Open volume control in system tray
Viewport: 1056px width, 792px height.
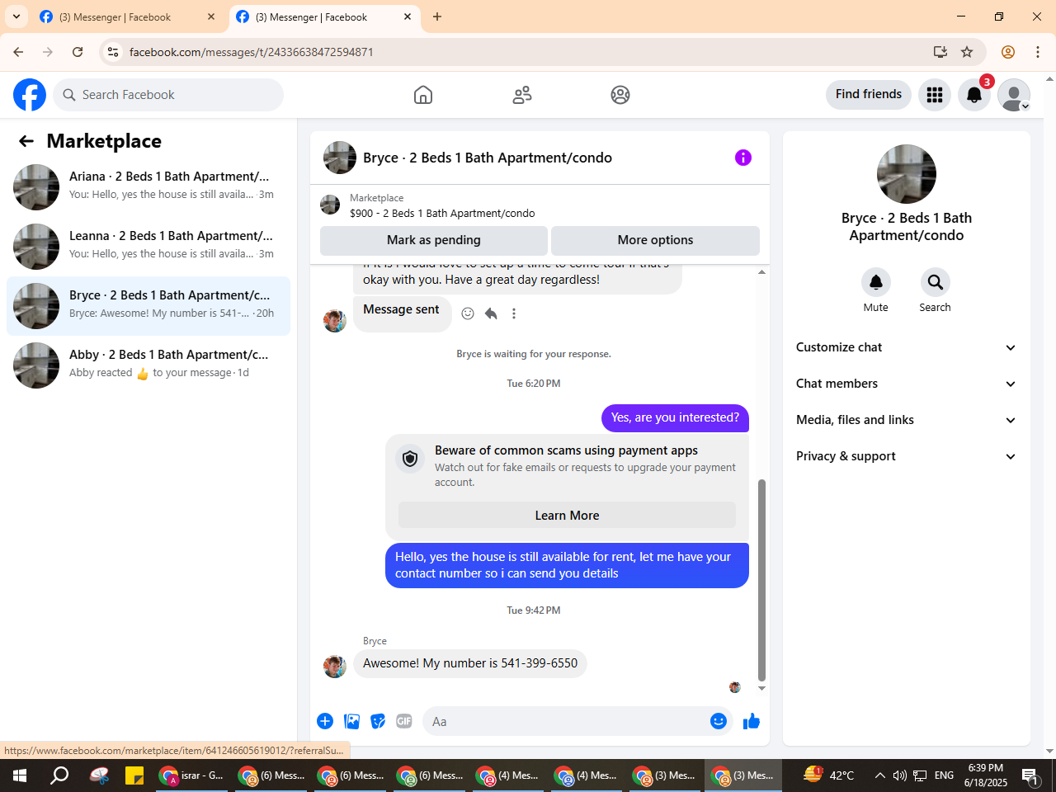tap(899, 775)
